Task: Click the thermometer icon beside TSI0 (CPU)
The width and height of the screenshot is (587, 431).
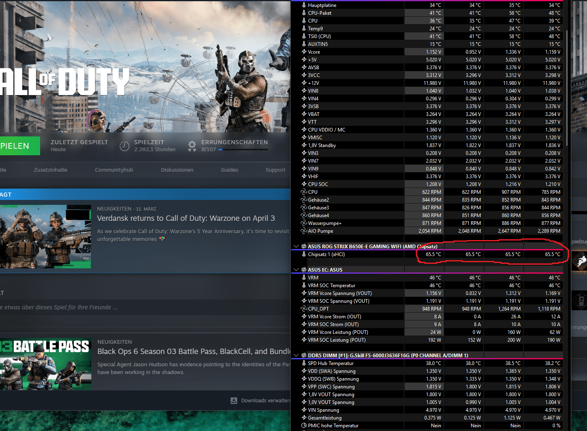Action: (x=304, y=36)
